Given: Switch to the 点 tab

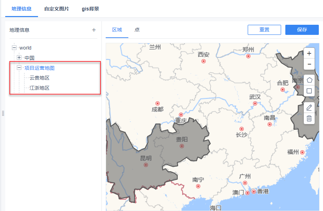Looking at the screenshot, I should tap(137, 30).
